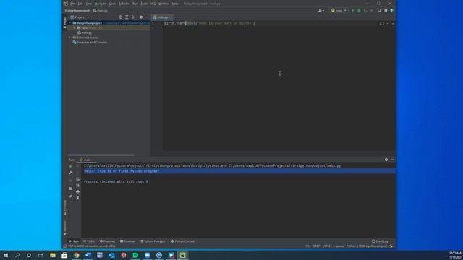Hide the Project tool window

(x=147, y=17)
